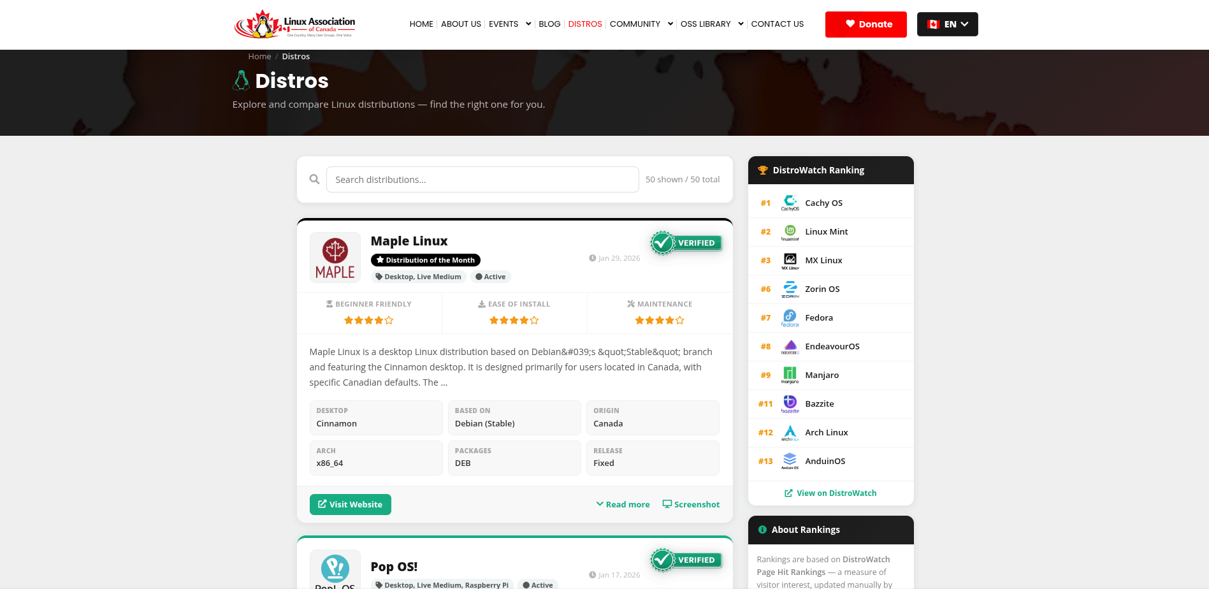Screen dimensions: 1209x589
Task: Click the Beginner Friendly star rating
Action: coord(369,320)
